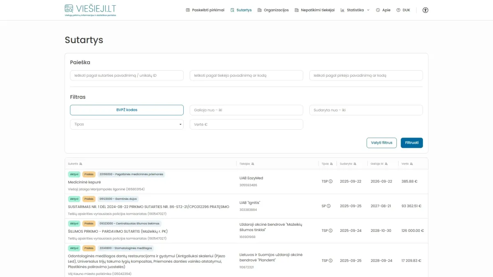This screenshot has height=277, width=493.
Task: Open Nepatikimi tiekėjai page
Action: [315, 10]
